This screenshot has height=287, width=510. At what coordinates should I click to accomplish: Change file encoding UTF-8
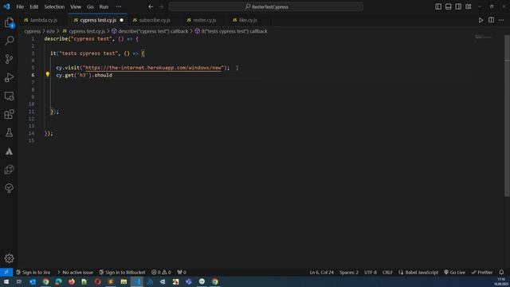tap(371, 272)
